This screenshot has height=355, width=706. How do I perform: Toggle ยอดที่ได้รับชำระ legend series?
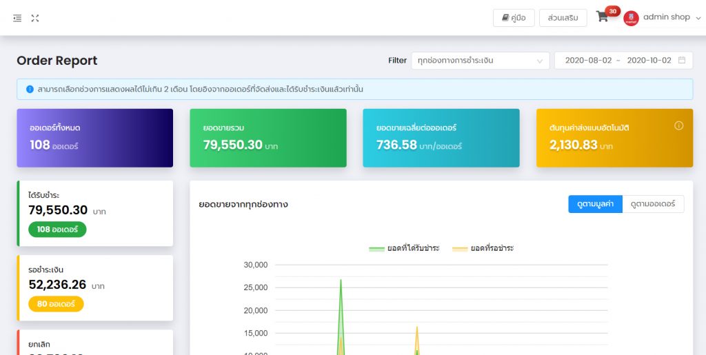pos(404,248)
